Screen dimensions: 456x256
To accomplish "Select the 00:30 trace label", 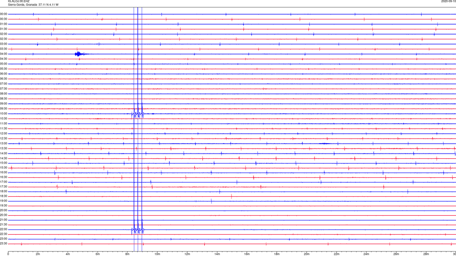I will [x=4, y=19].
